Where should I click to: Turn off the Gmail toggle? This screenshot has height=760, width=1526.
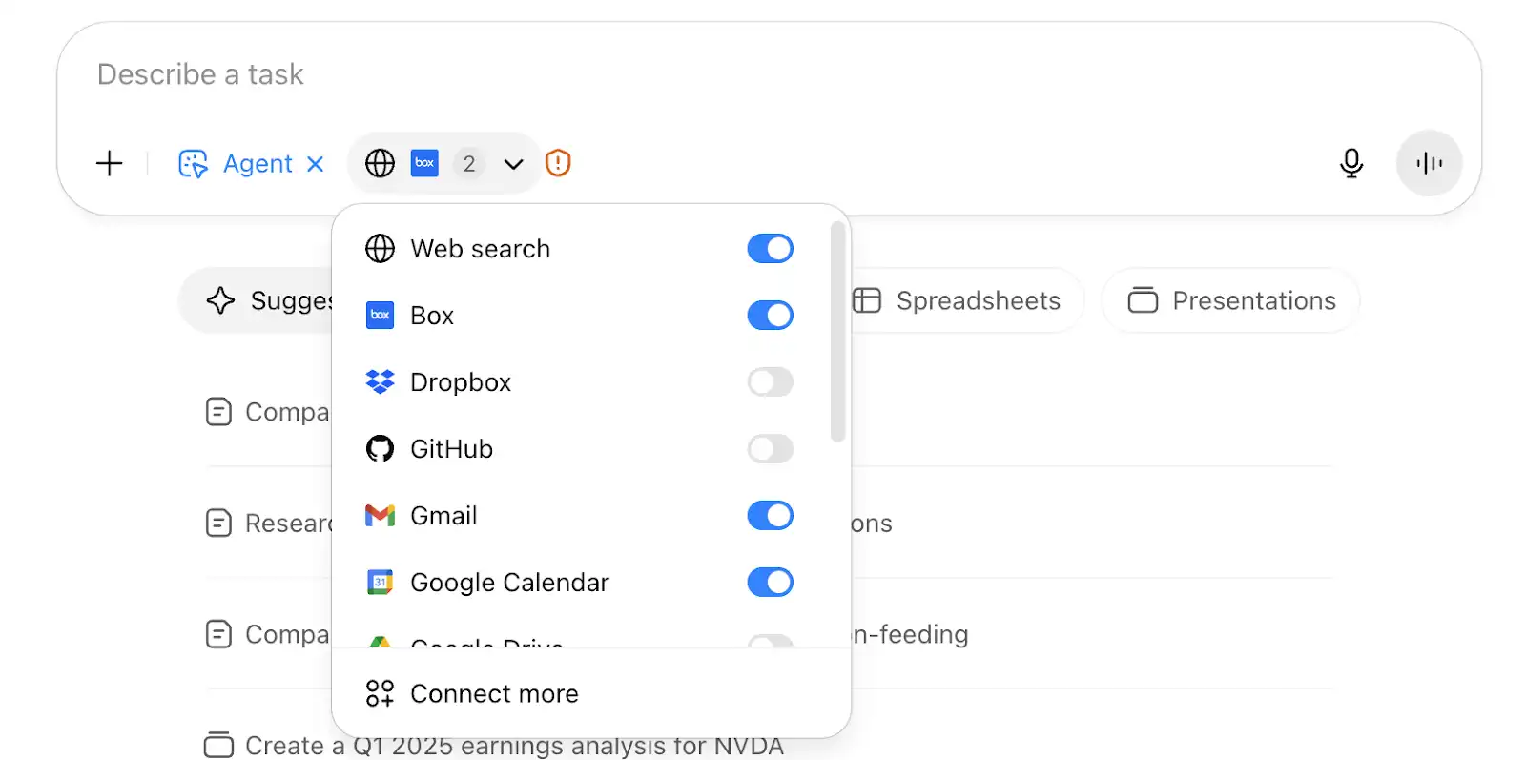(771, 516)
